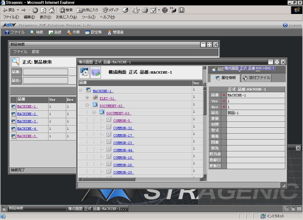Click the IE History icon
Image resolution: width=303 pixels, height=220 pixels.
click(125, 10)
